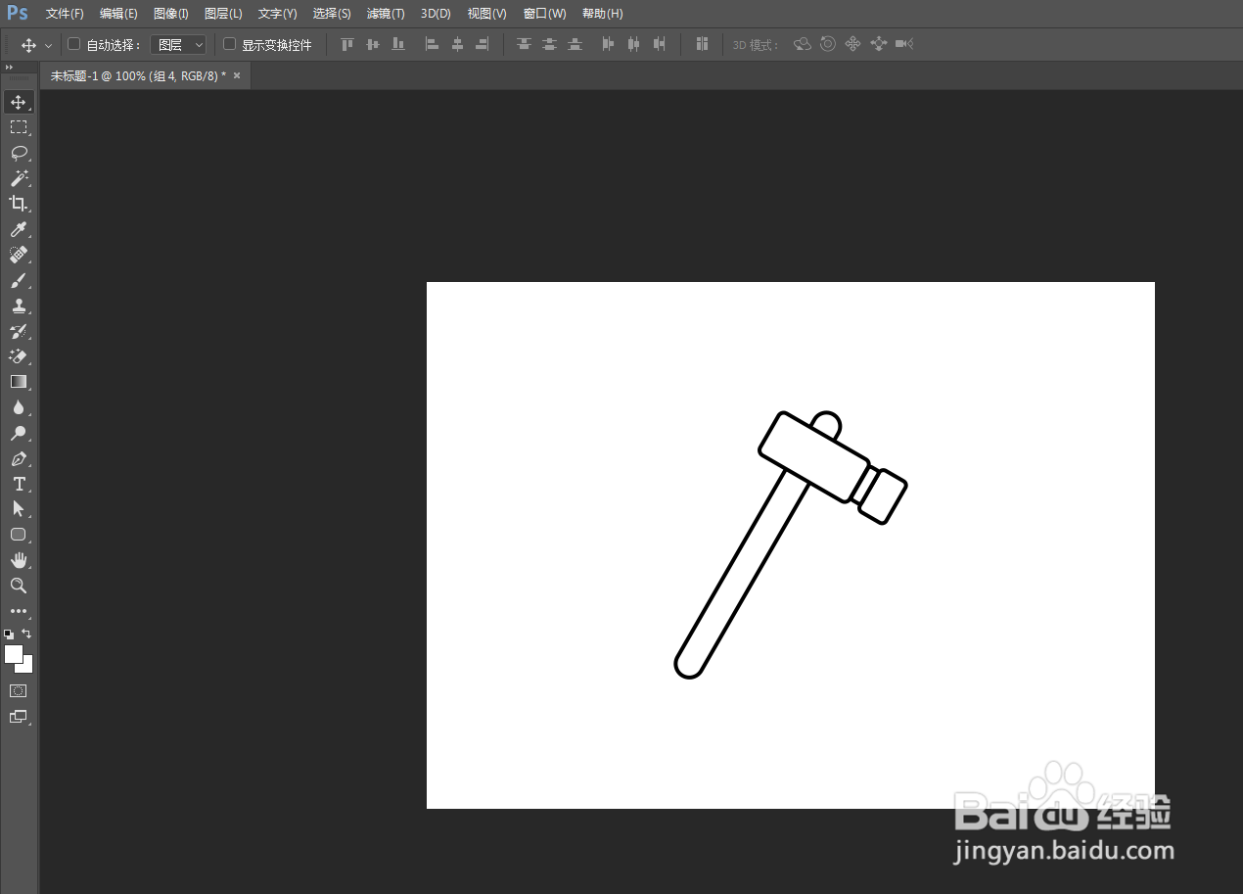
Task: Reset default foreground and background colors
Action: click(9, 635)
